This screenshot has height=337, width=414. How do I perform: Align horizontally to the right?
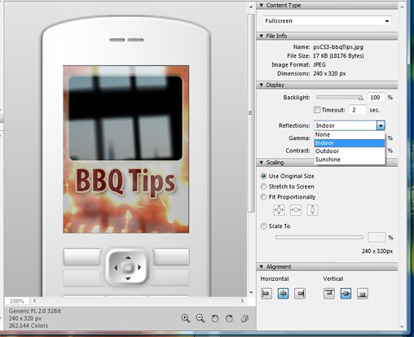click(300, 294)
